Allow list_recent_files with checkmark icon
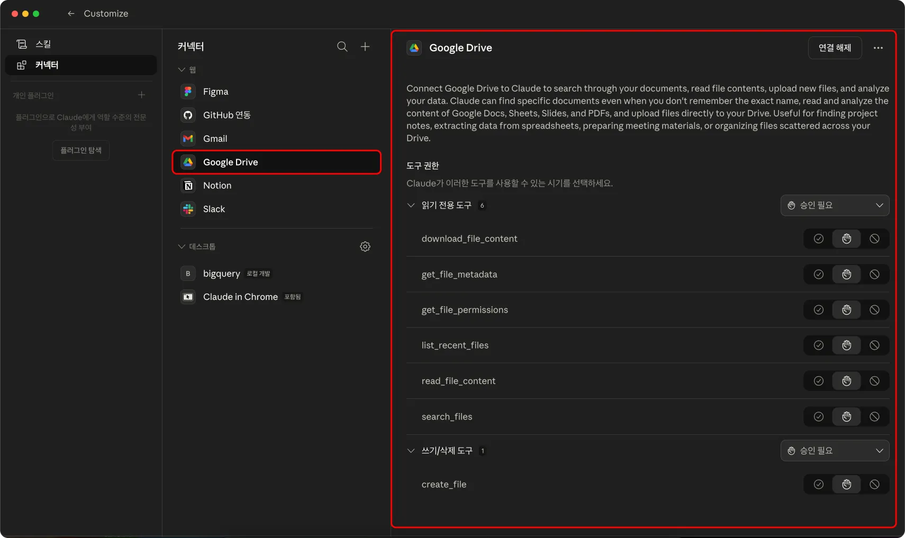This screenshot has width=905, height=538. point(818,345)
